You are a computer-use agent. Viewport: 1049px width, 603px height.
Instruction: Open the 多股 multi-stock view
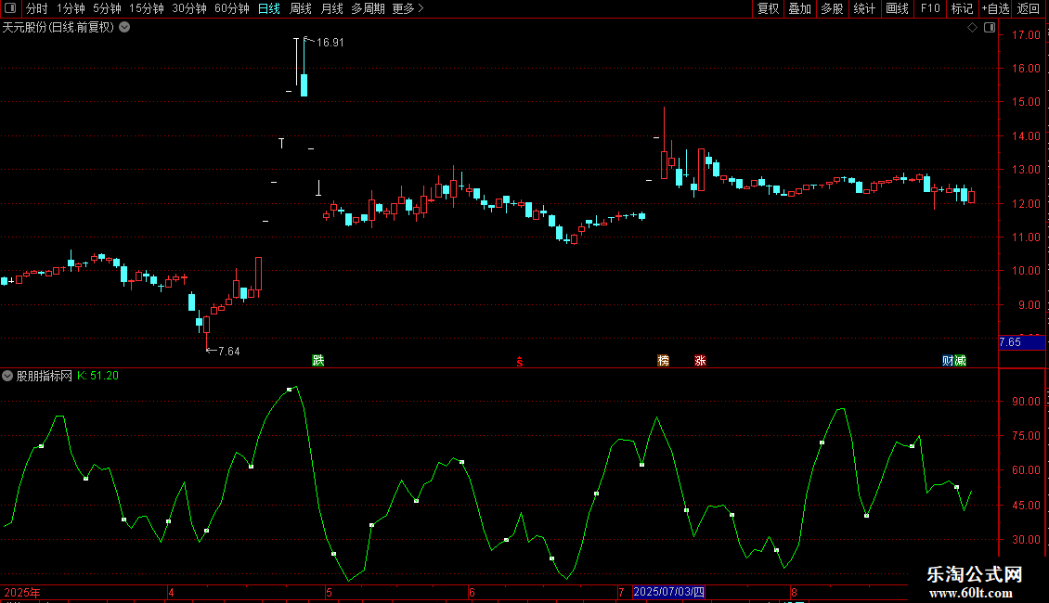click(833, 8)
